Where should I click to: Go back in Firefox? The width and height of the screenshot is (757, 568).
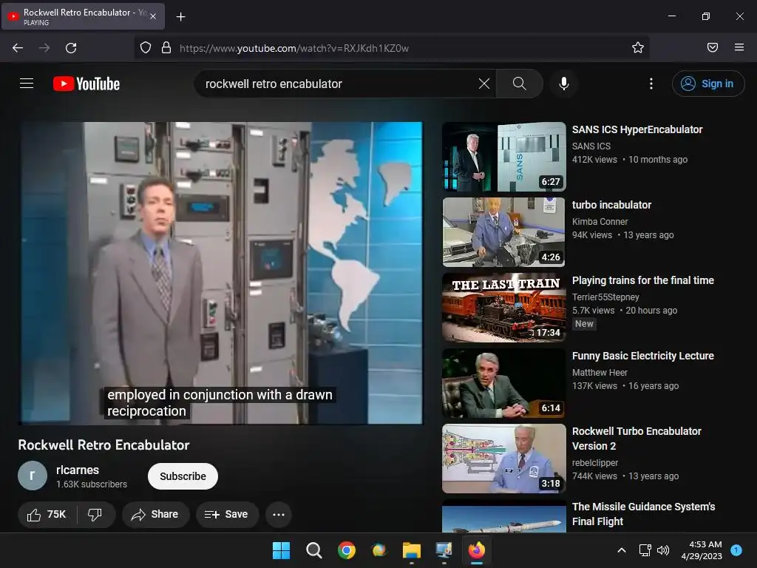pyautogui.click(x=18, y=48)
